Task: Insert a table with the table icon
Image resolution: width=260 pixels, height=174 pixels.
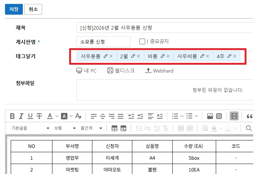Action: [114, 128]
